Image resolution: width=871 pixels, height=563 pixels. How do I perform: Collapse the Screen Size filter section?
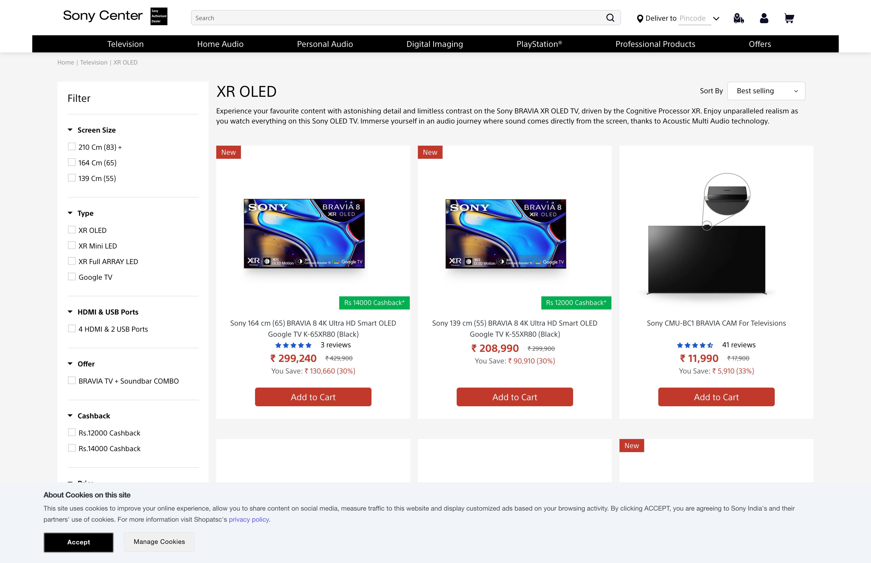[70, 130]
